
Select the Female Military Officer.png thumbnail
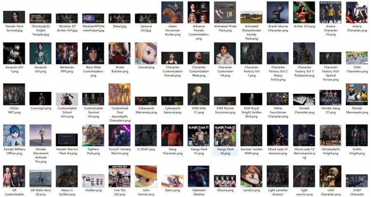pos(14,135)
